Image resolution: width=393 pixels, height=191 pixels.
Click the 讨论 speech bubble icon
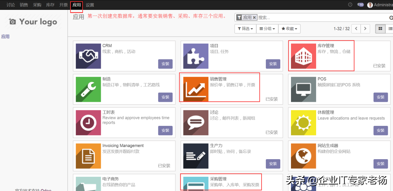(196, 123)
